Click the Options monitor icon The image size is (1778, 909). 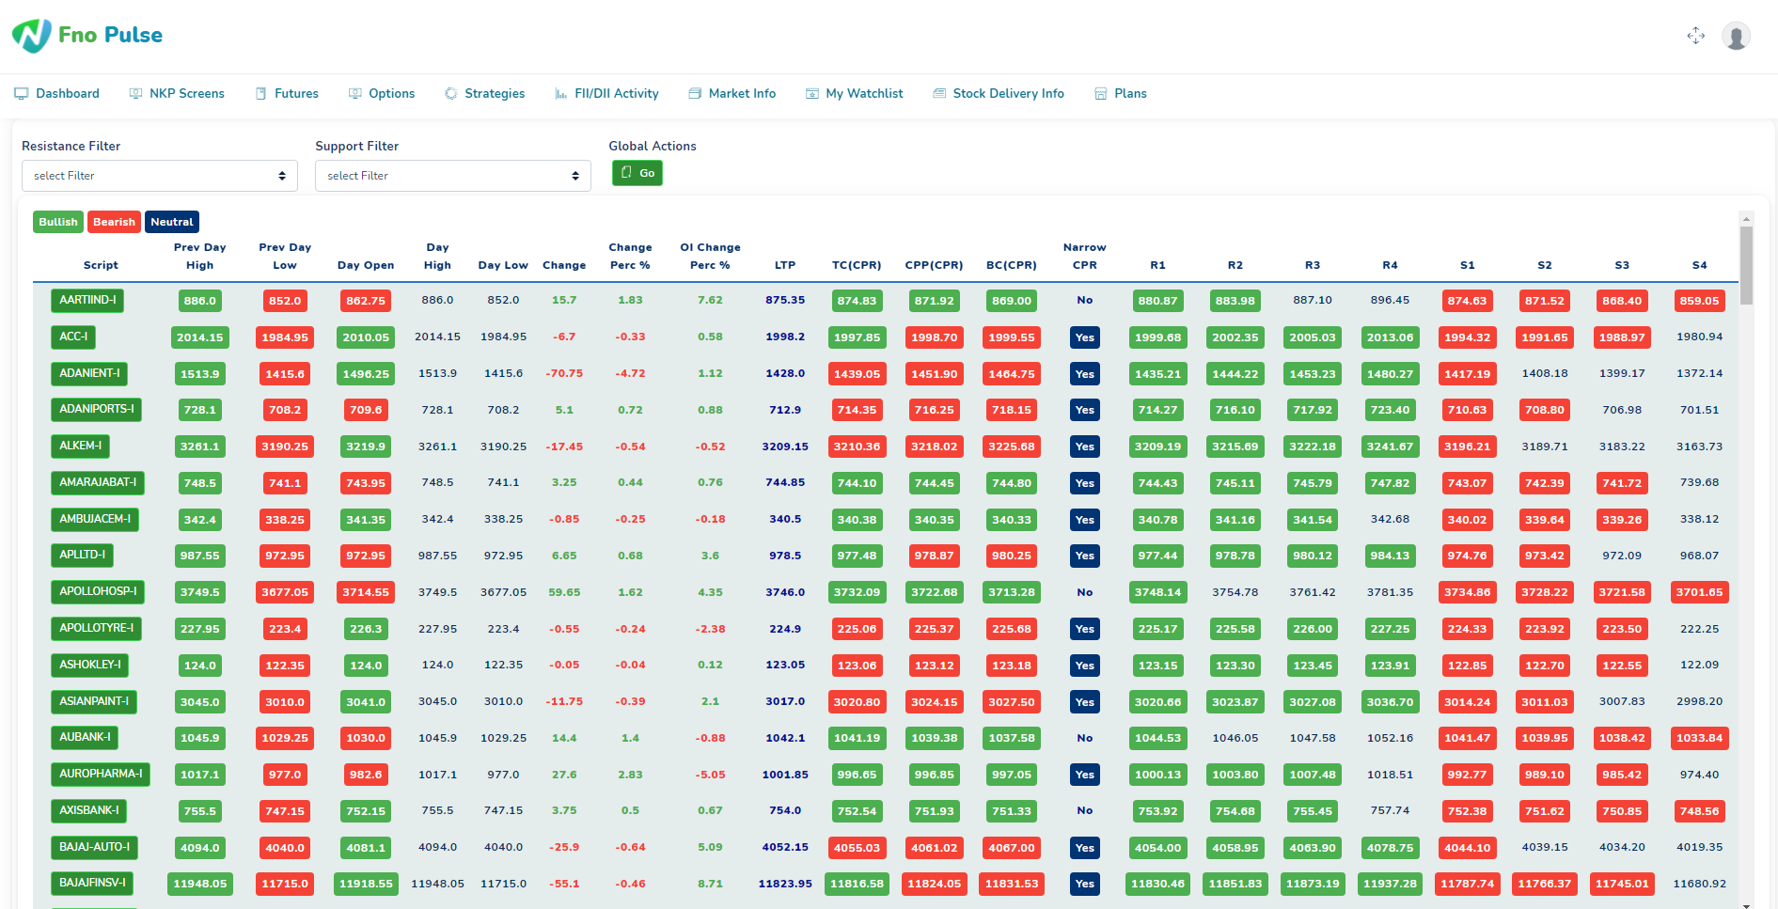click(x=355, y=94)
